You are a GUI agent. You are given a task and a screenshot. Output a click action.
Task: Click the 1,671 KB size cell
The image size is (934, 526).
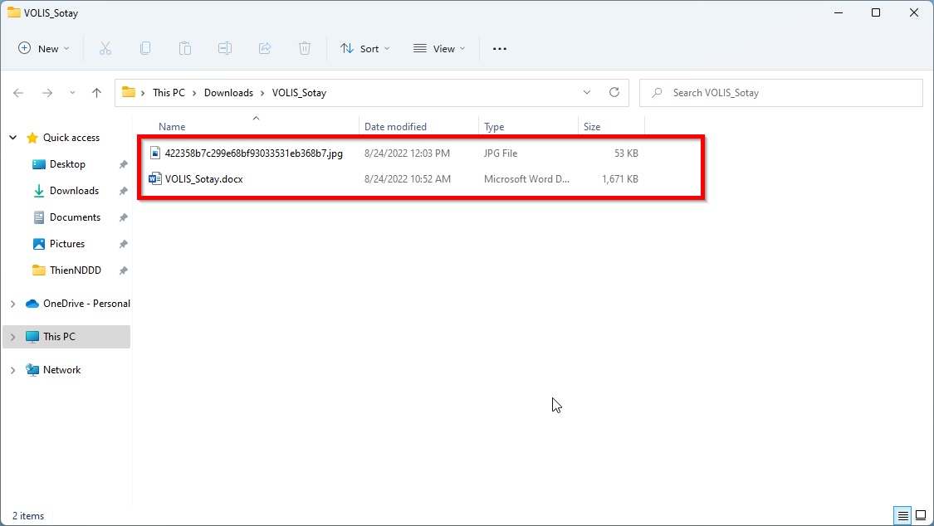[620, 179]
